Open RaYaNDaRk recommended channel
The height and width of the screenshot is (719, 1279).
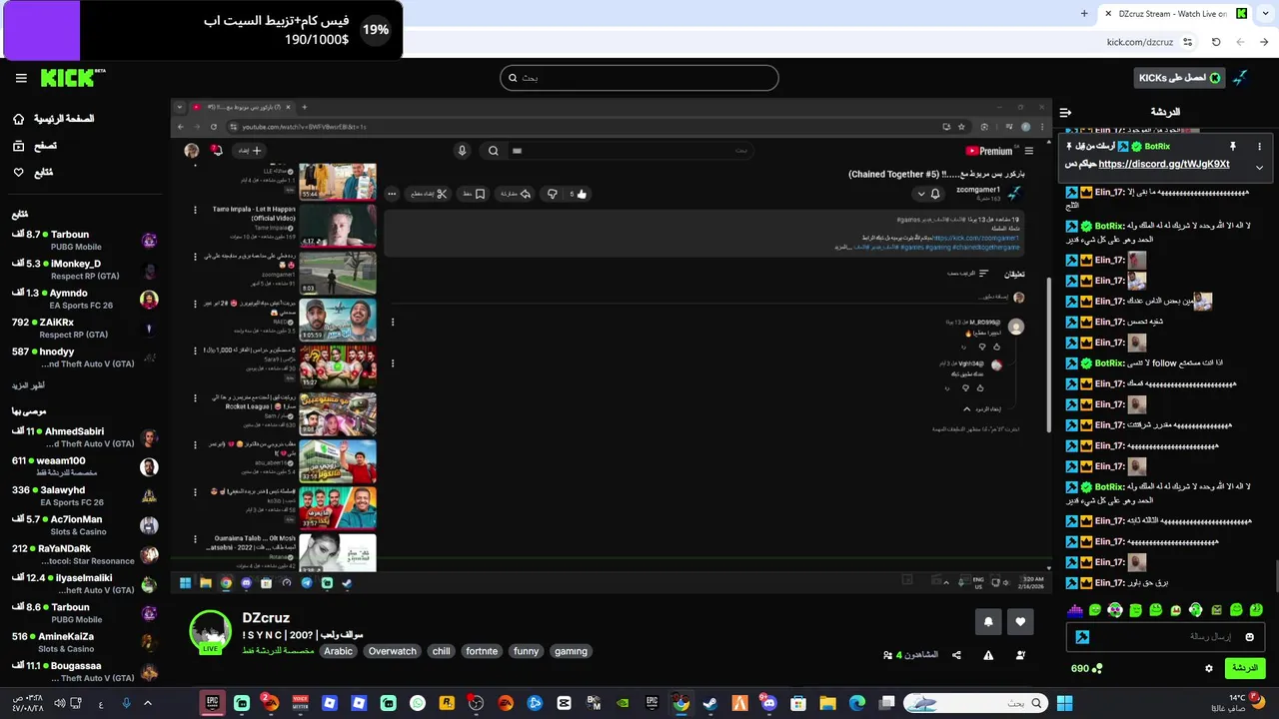pos(85,554)
